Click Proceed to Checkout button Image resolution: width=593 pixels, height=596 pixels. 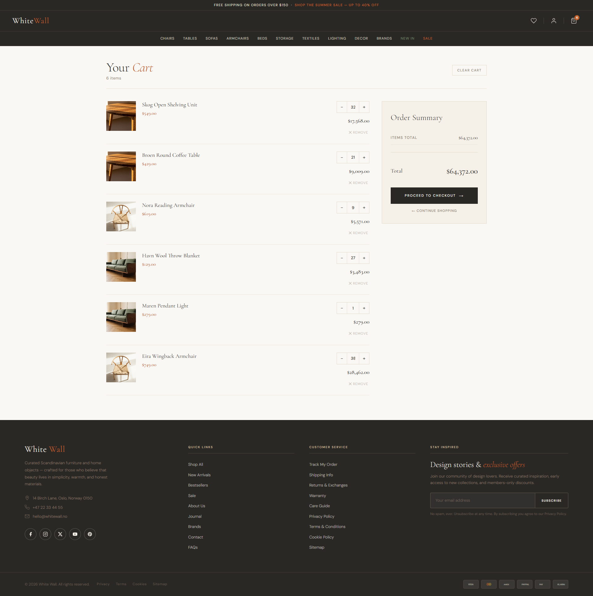434,195
